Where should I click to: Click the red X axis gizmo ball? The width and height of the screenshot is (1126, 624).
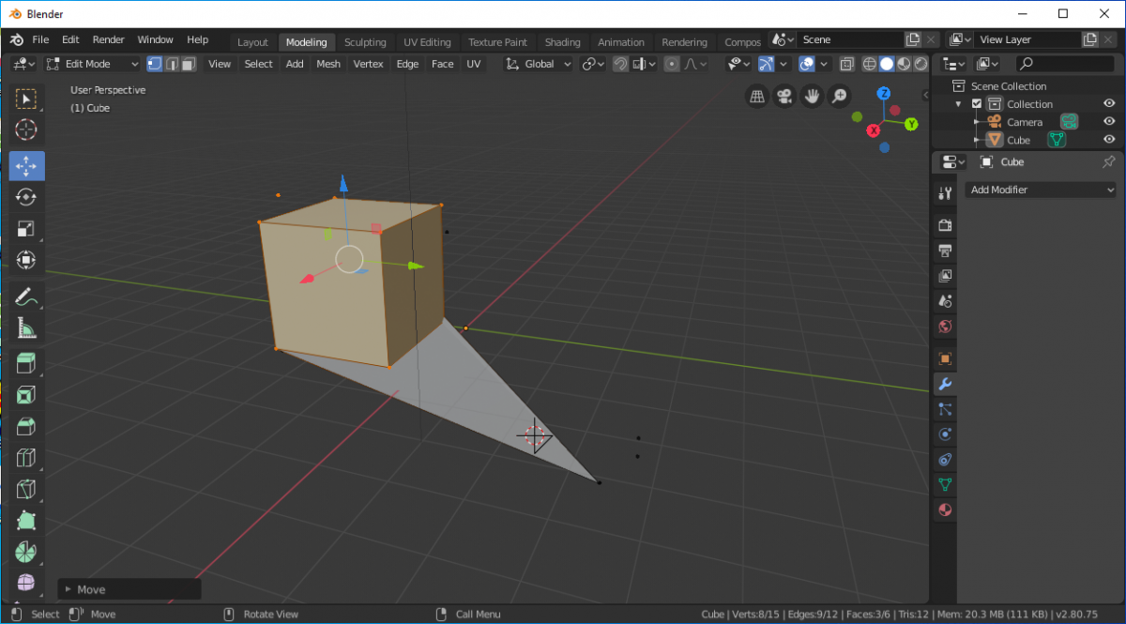875,130
